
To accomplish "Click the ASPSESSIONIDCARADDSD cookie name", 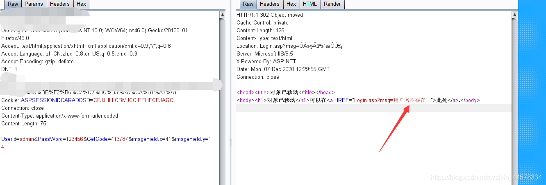I will [55, 100].
